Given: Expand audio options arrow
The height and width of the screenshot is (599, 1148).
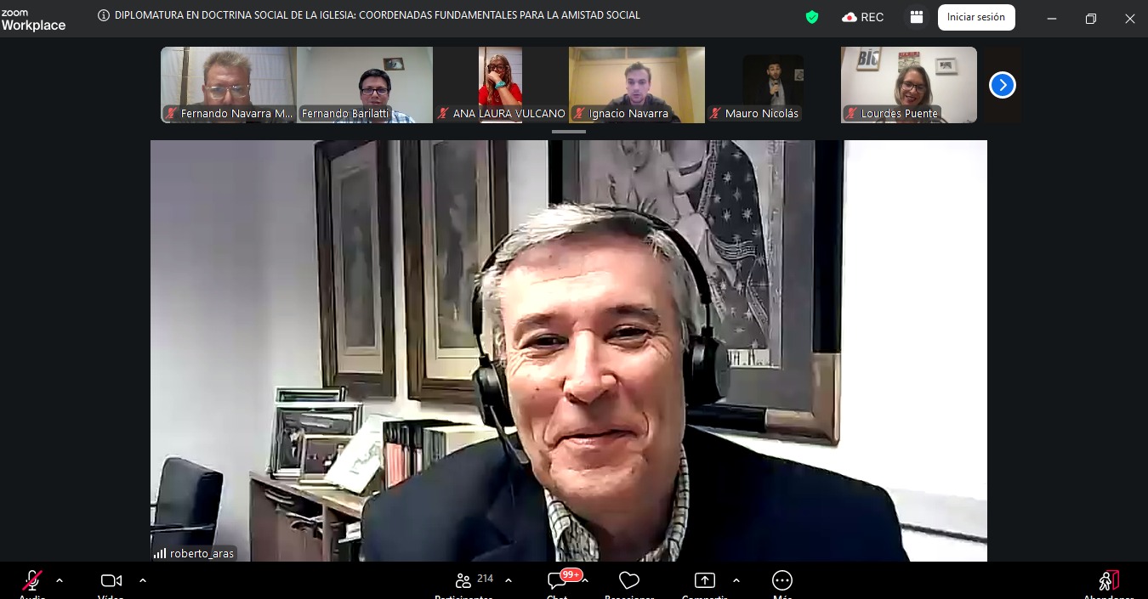Looking at the screenshot, I should pyautogui.click(x=60, y=581).
